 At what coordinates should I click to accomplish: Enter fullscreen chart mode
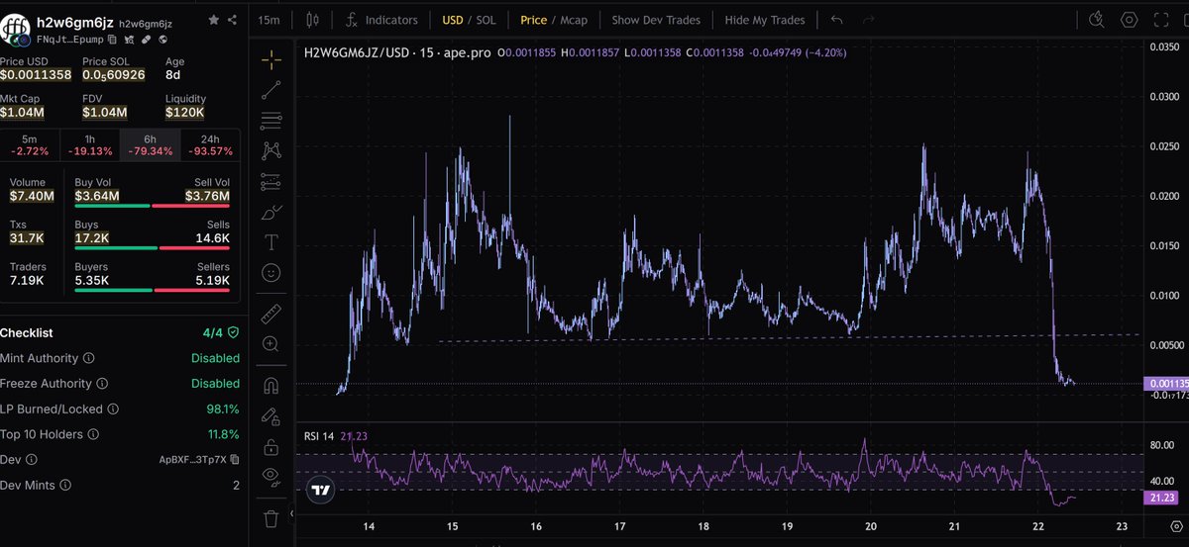coord(1163,20)
